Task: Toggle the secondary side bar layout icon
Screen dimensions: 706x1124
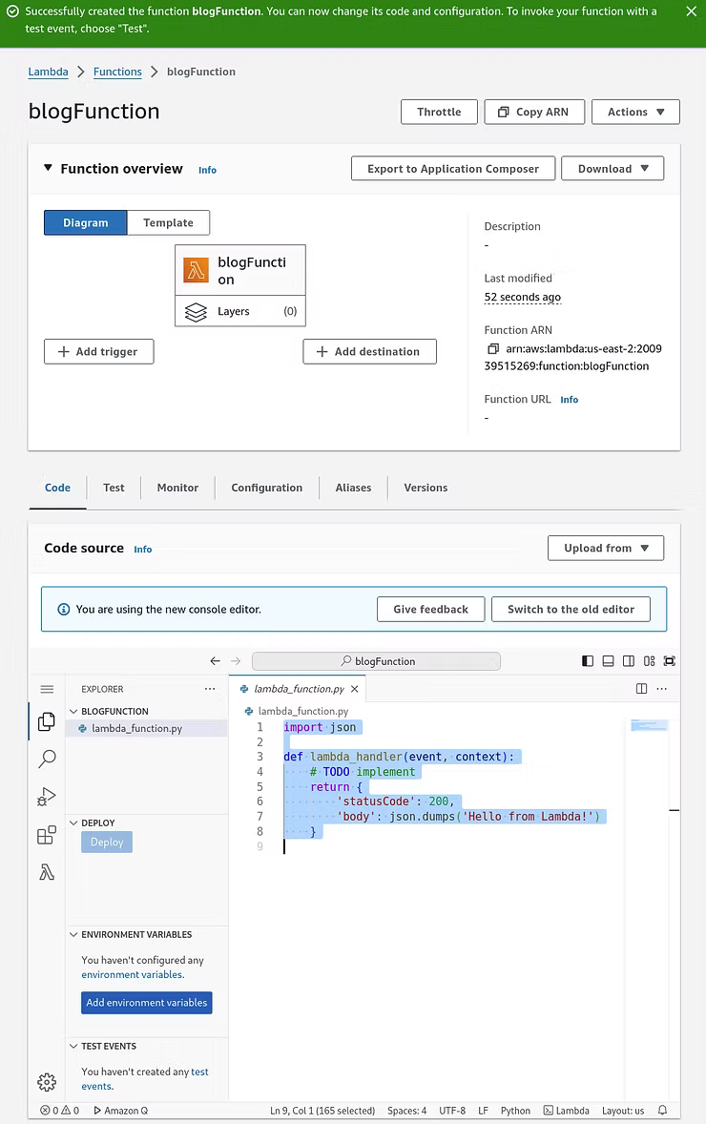Action: coord(629,661)
